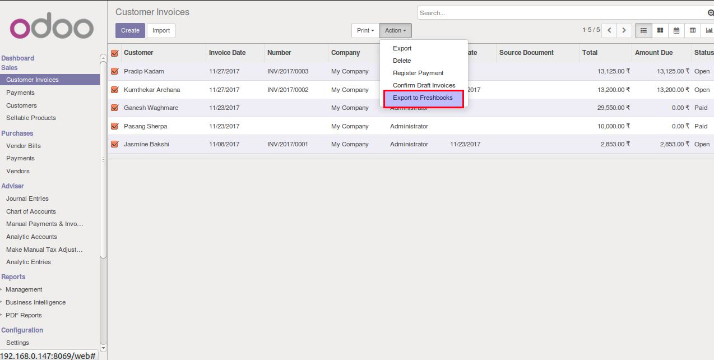Switch to kanban view icon

point(660,30)
